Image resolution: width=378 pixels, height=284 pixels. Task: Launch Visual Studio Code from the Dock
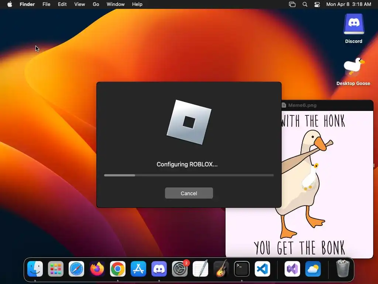[262, 269]
